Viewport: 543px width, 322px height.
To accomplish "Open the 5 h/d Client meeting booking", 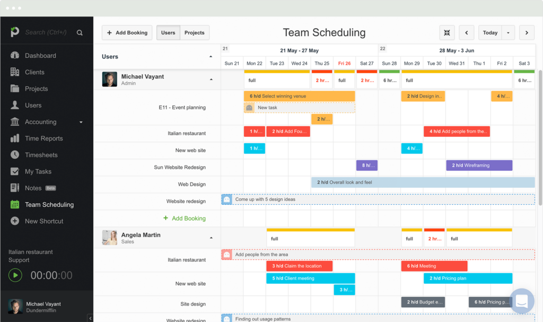I will pyautogui.click(x=311, y=279).
